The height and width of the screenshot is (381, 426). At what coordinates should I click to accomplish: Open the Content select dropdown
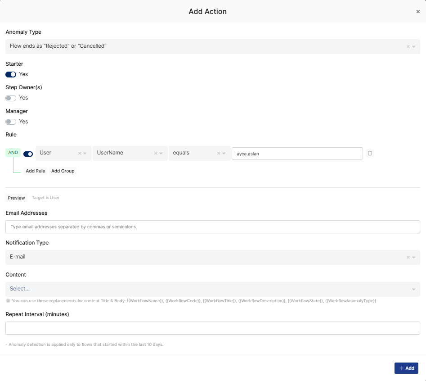click(213, 289)
